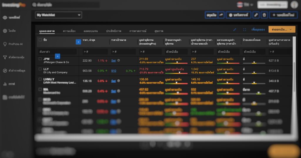Open the ไอเดีย target icon in the sidebar
This screenshot has height=158, width=301.
5,31
